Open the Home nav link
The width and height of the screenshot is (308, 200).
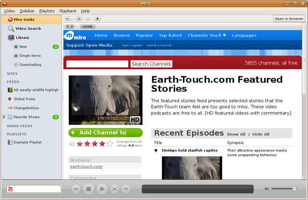coord(101,35)
